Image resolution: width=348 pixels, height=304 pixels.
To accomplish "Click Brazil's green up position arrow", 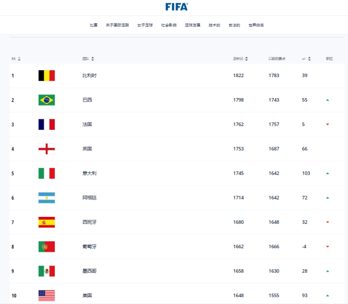I will pyautogui.click(x=328, y=100).
